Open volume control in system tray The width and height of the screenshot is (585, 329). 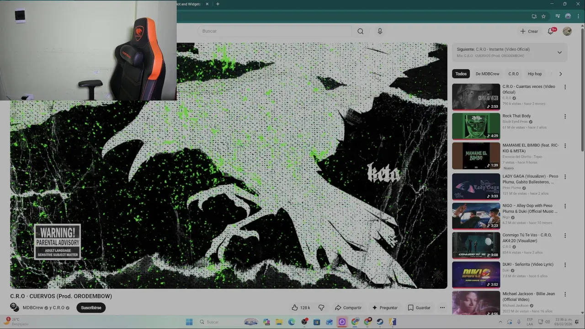(x=548, y=322)
